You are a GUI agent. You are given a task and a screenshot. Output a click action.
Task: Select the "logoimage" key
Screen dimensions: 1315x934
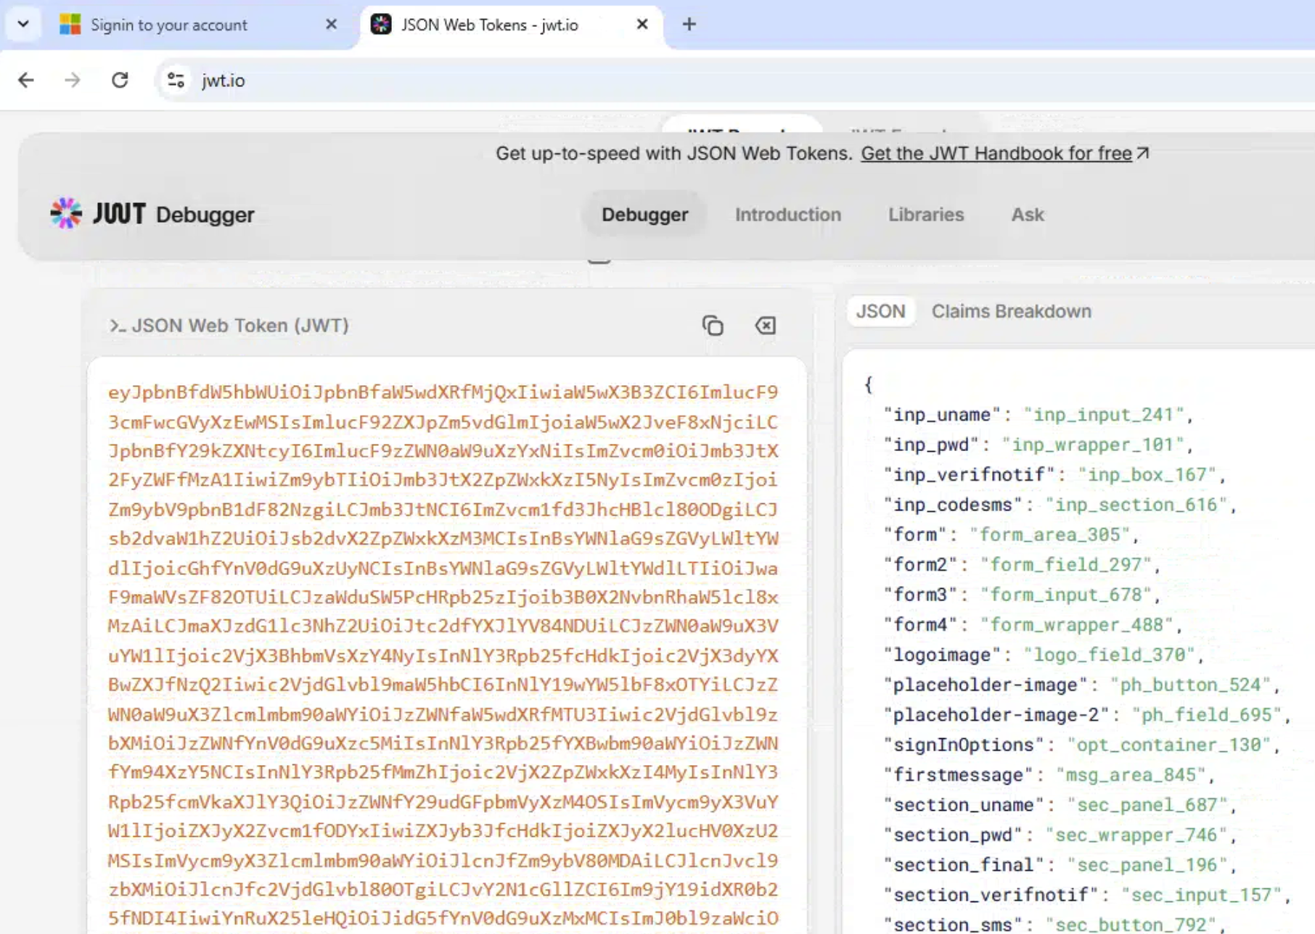pos(942,655)
